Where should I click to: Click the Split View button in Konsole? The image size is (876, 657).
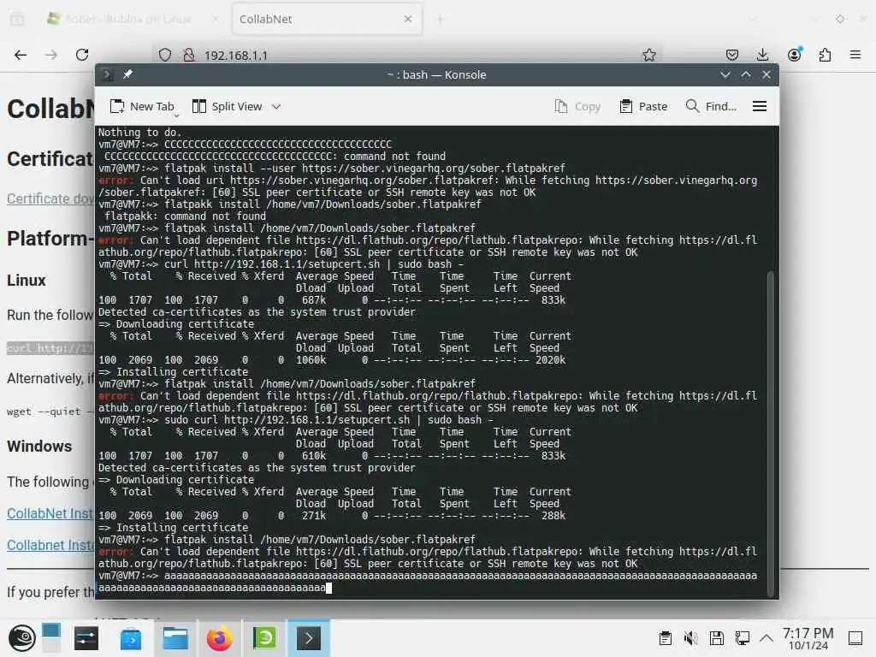[227, 106]
